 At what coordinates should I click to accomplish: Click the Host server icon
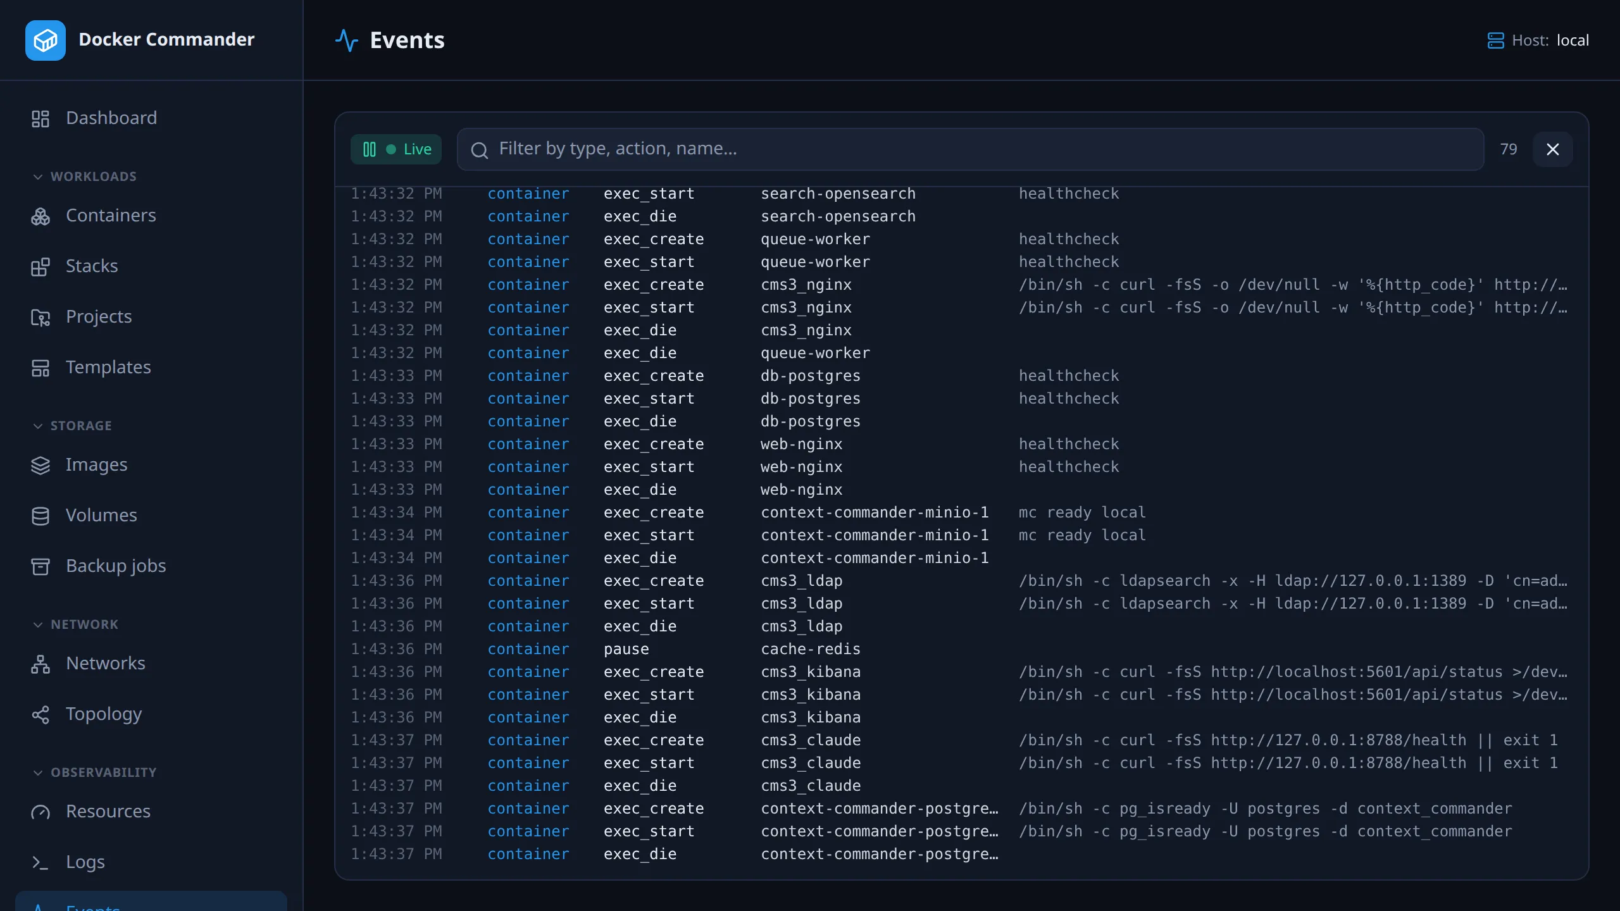pyautogui.click(x=1495, y=40)
